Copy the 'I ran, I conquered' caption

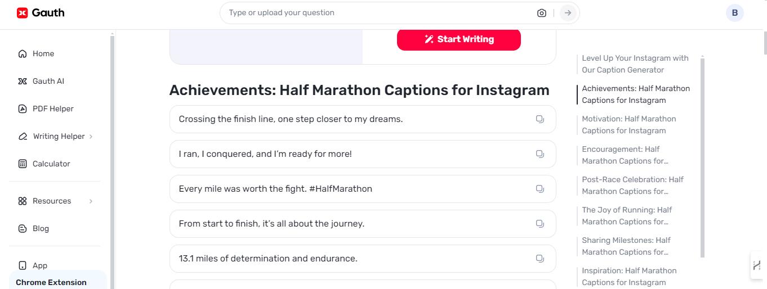pos(539,154)
